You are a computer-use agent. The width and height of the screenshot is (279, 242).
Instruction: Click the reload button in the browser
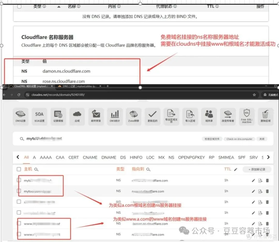tap(19, 95)
